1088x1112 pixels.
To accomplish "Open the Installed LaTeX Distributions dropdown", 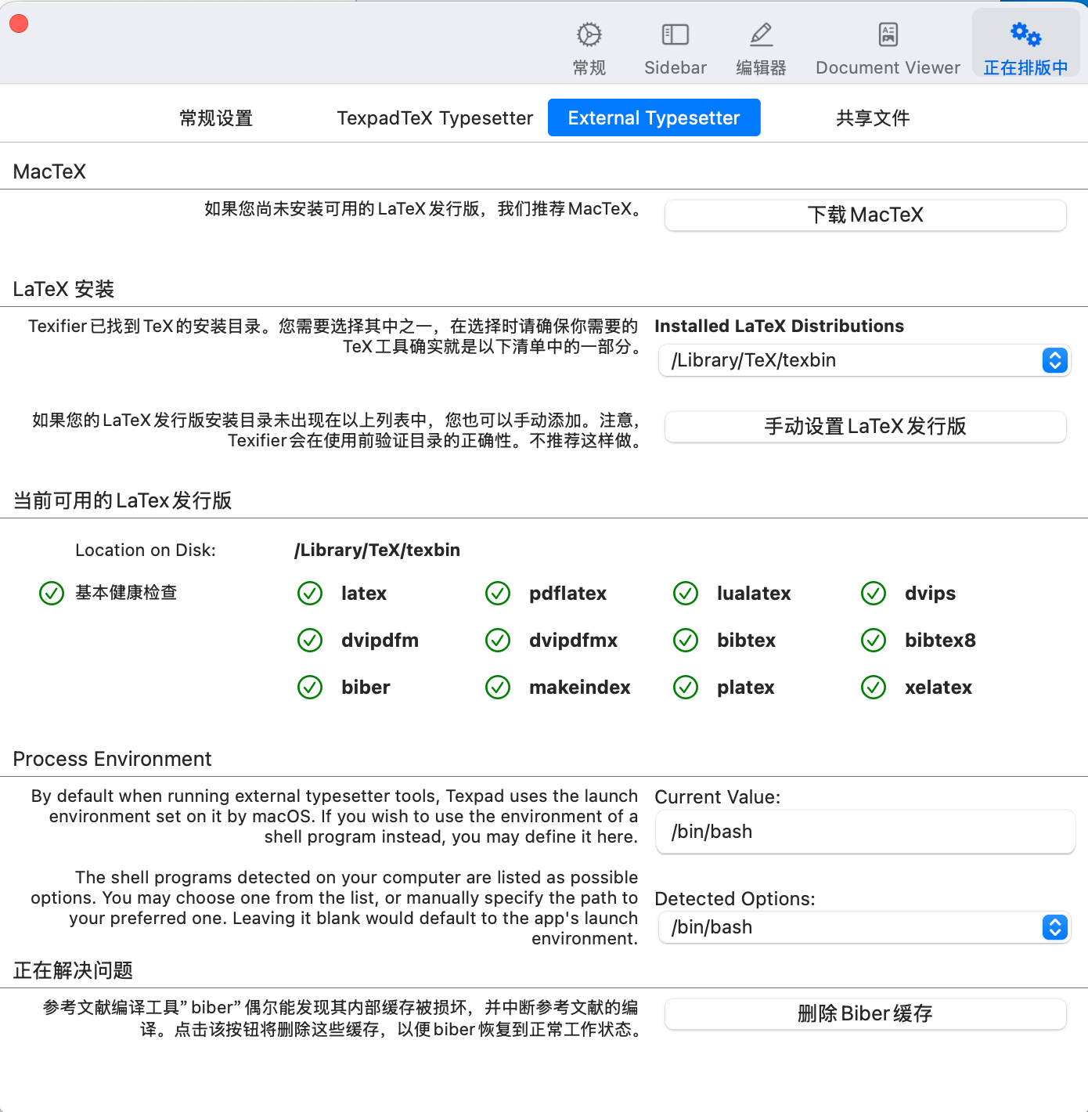I will [x=864, y=360].
